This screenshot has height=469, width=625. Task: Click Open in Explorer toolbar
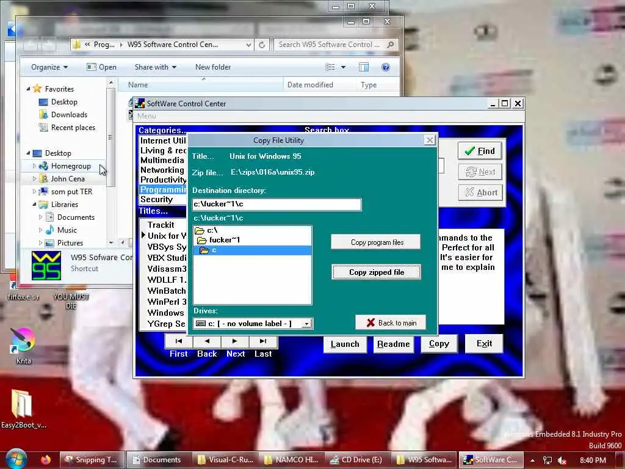pos(102,67)
